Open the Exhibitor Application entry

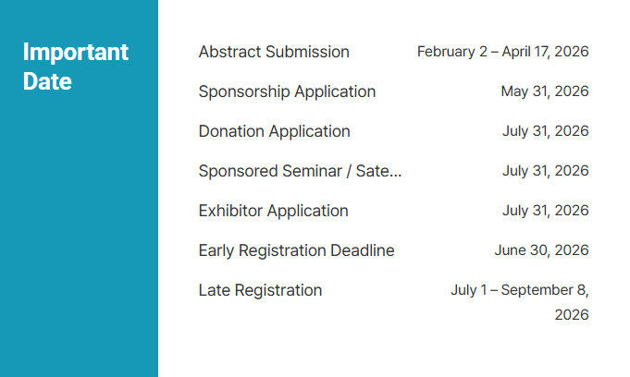point(273,211)
